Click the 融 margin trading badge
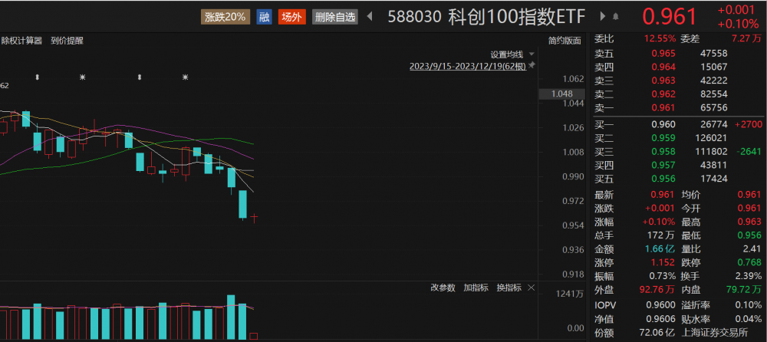The image size is (767, 342). 265,16
